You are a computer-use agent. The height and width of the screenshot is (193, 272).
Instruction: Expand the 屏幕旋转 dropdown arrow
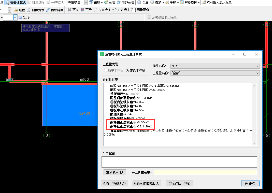coord(199,3)
